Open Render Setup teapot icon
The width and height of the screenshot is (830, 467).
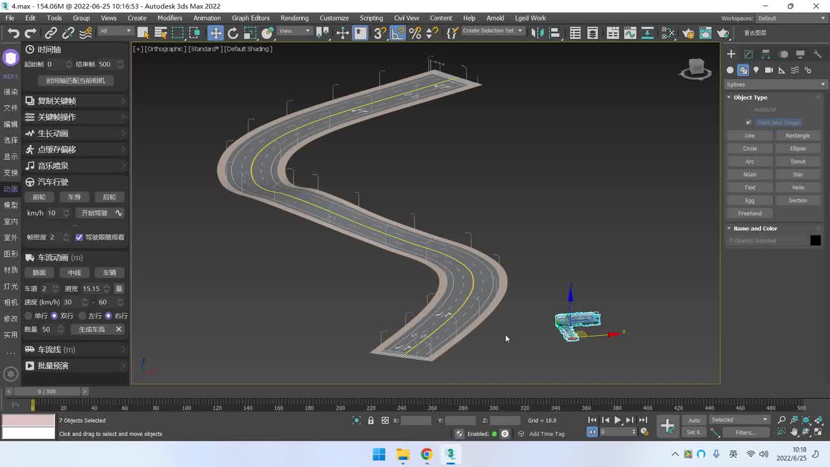click(x=689, y=33)
